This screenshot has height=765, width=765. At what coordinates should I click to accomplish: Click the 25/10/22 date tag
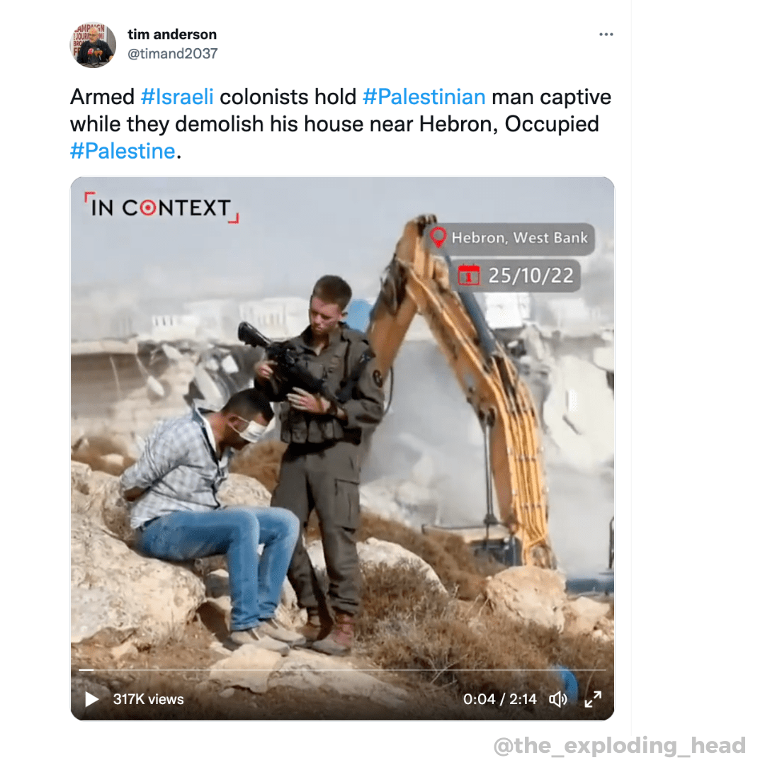tap(517, 276)
